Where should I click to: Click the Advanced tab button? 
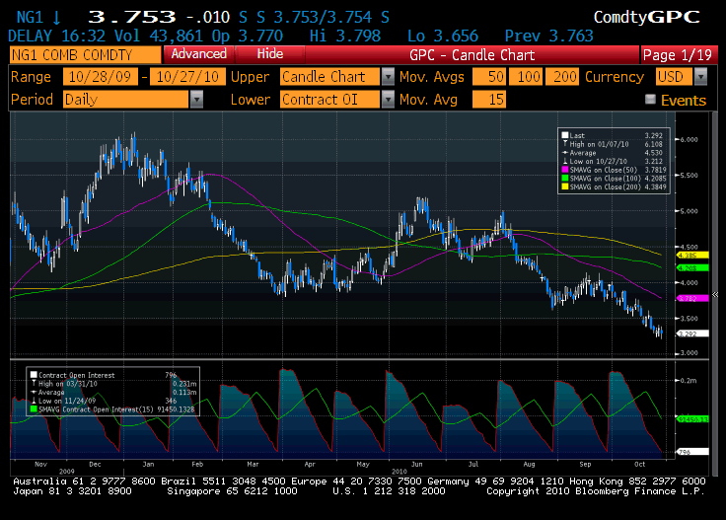click(x=197, y=54)
